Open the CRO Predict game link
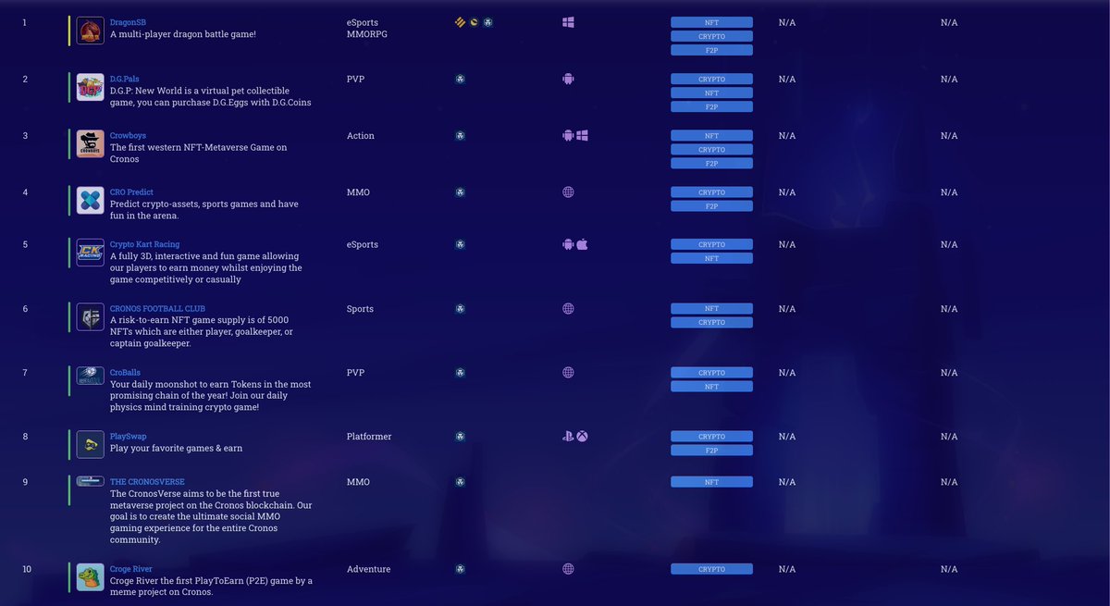This screenshot has height=606, width=1110. [x=131, y=192]
